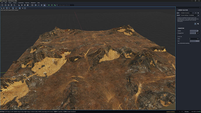The height and width of the screenshot is (113, 201).
Task: Open the Project menu
Action: pyautogui.click(x=15, y=3)
